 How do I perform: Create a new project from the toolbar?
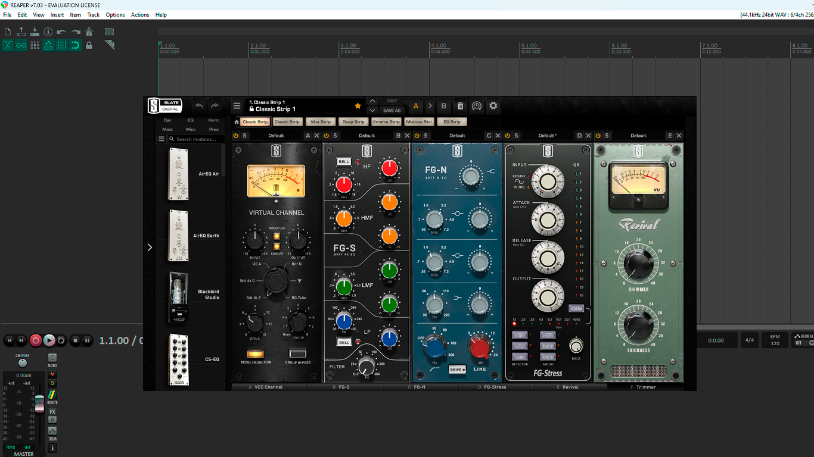tap(8, 32)
